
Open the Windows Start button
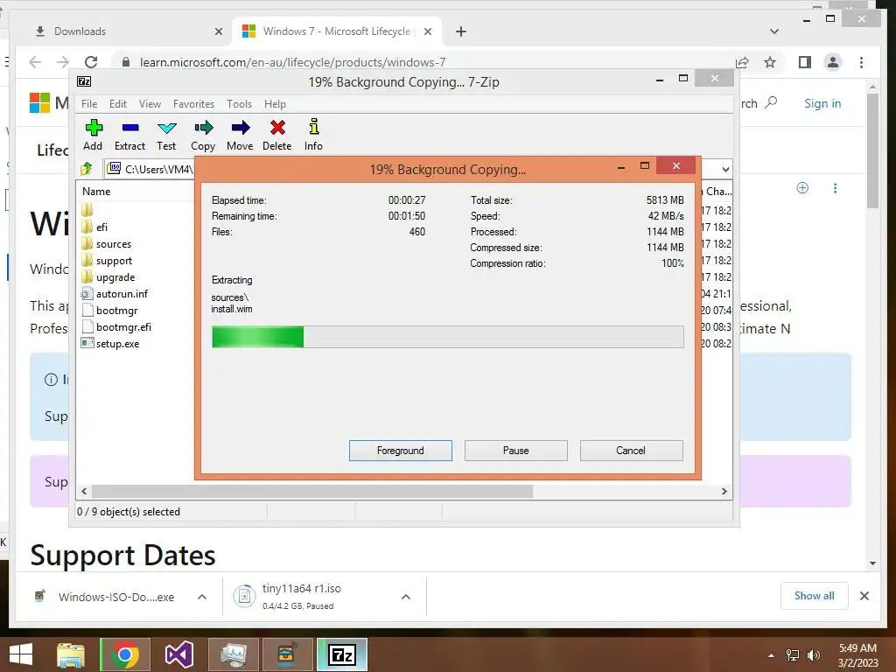pos(21,654)
